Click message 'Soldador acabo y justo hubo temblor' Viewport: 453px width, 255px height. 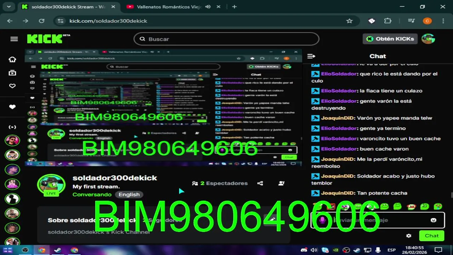click(x=373, y=180)
